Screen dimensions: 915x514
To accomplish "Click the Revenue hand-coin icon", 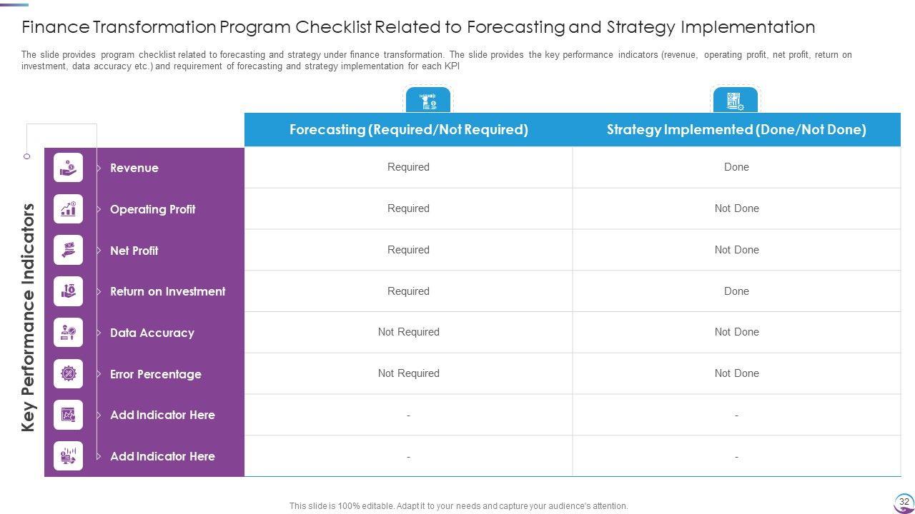I will [68, 168].
